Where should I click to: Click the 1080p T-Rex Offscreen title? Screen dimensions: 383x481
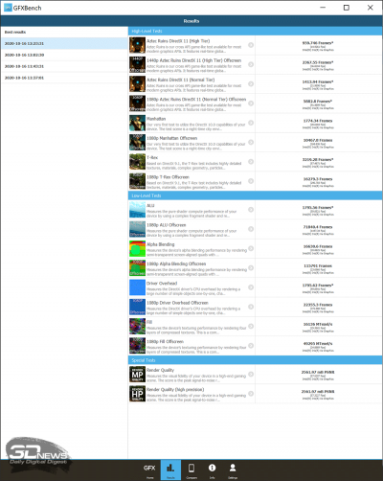coord(168,177)
